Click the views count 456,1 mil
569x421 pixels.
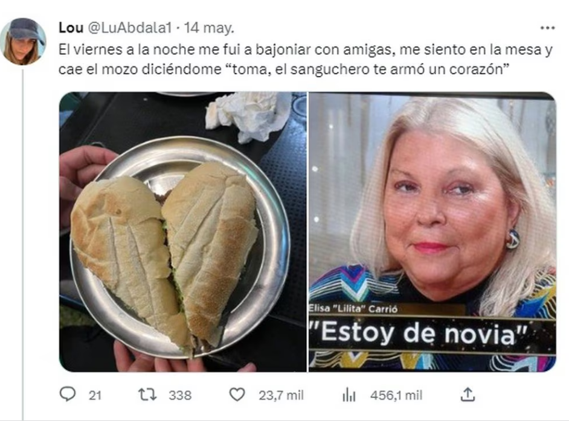[x=396, y=395]
